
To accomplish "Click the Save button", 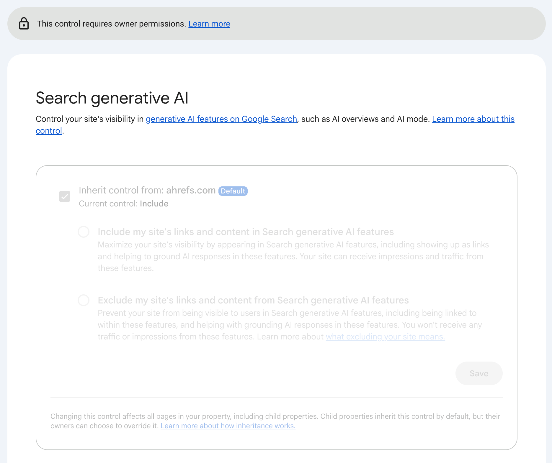I will [479, 373].
